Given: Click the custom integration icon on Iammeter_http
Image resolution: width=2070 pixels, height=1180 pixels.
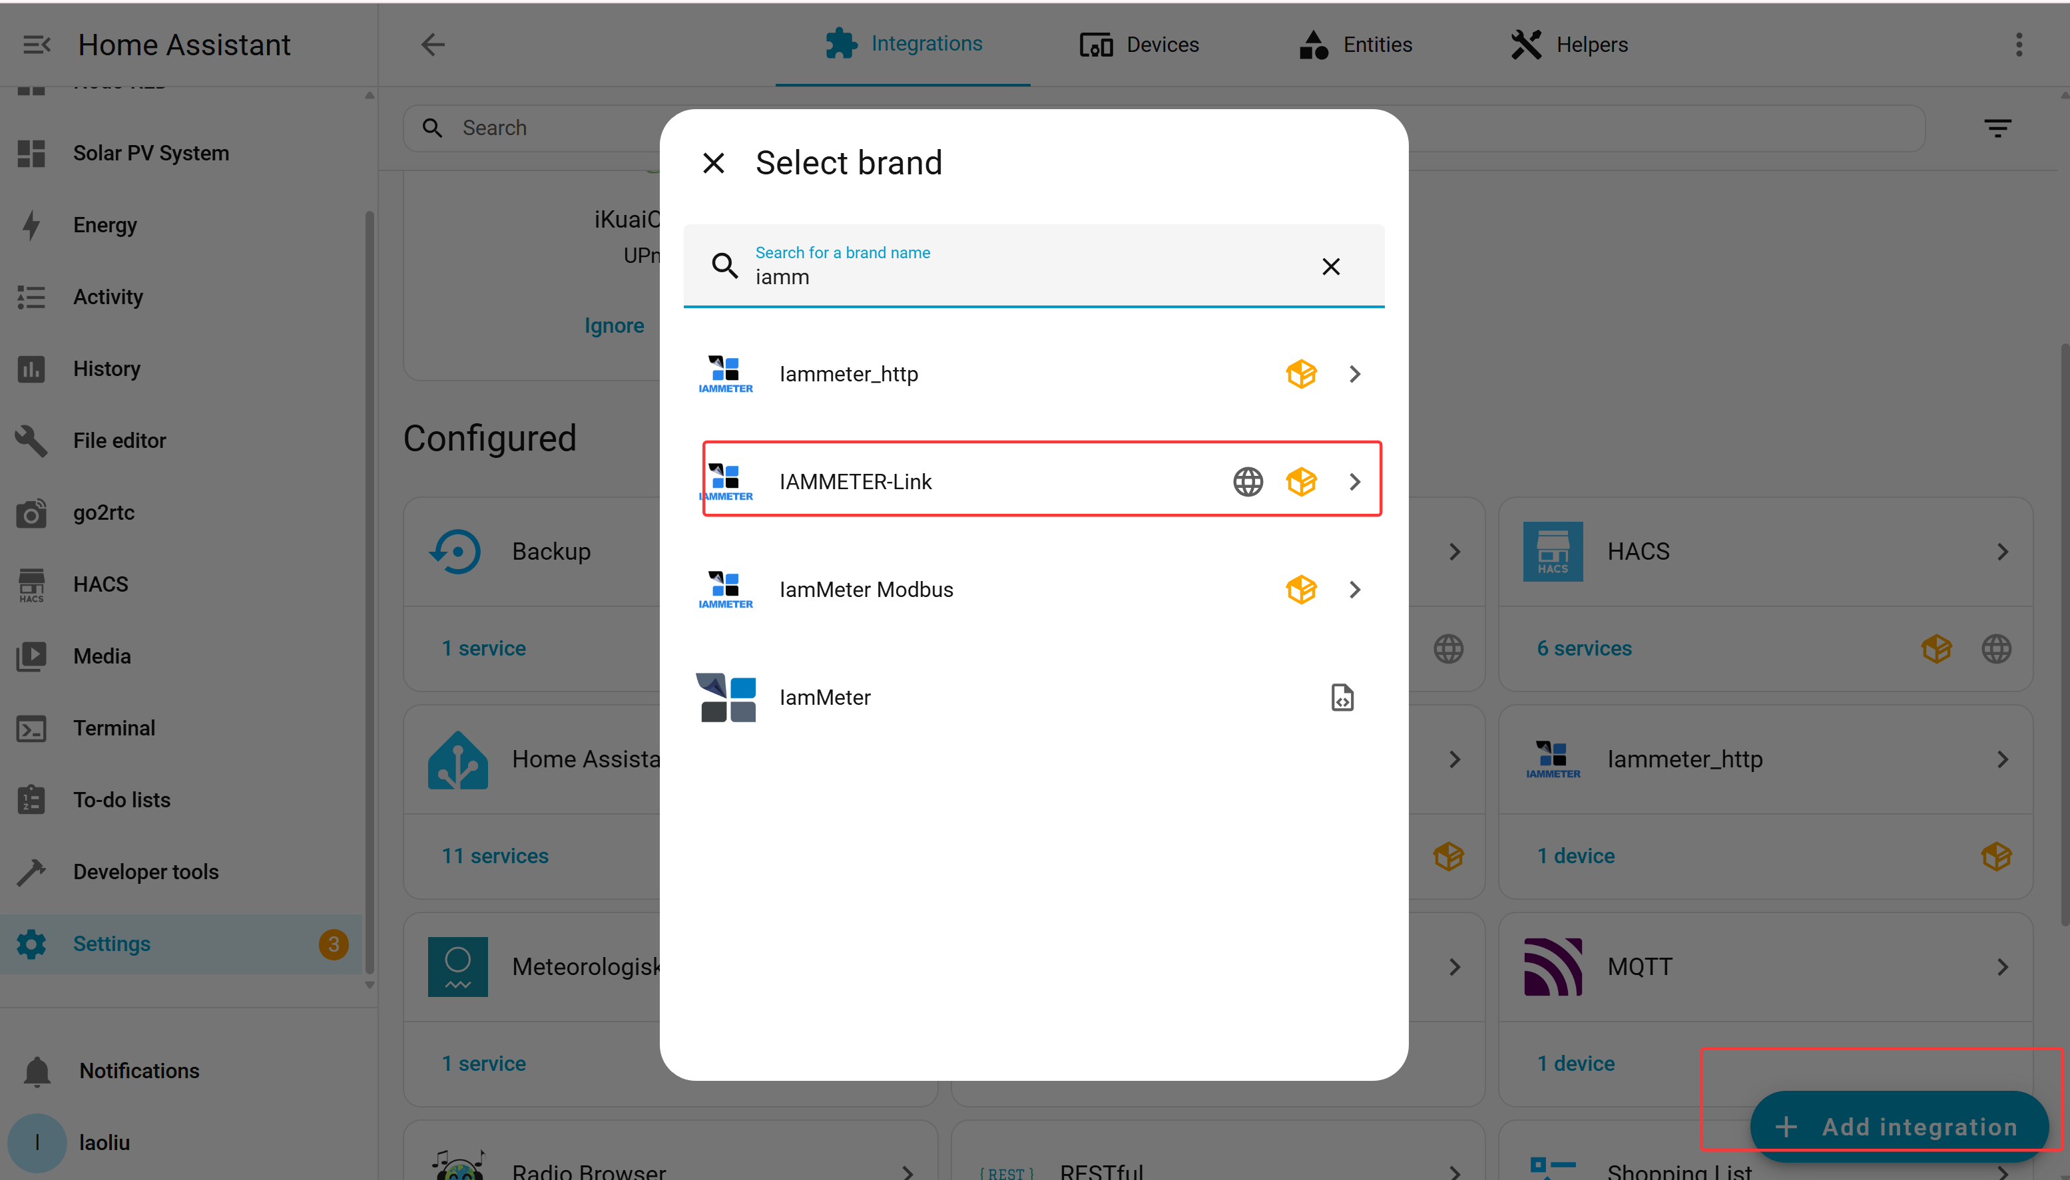Looking at the screenshot, I should coord(1302,375).
